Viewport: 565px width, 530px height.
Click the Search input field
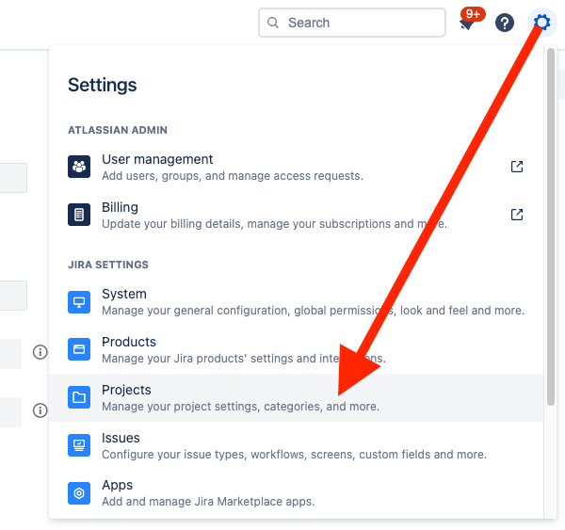(x=351, y=23)
